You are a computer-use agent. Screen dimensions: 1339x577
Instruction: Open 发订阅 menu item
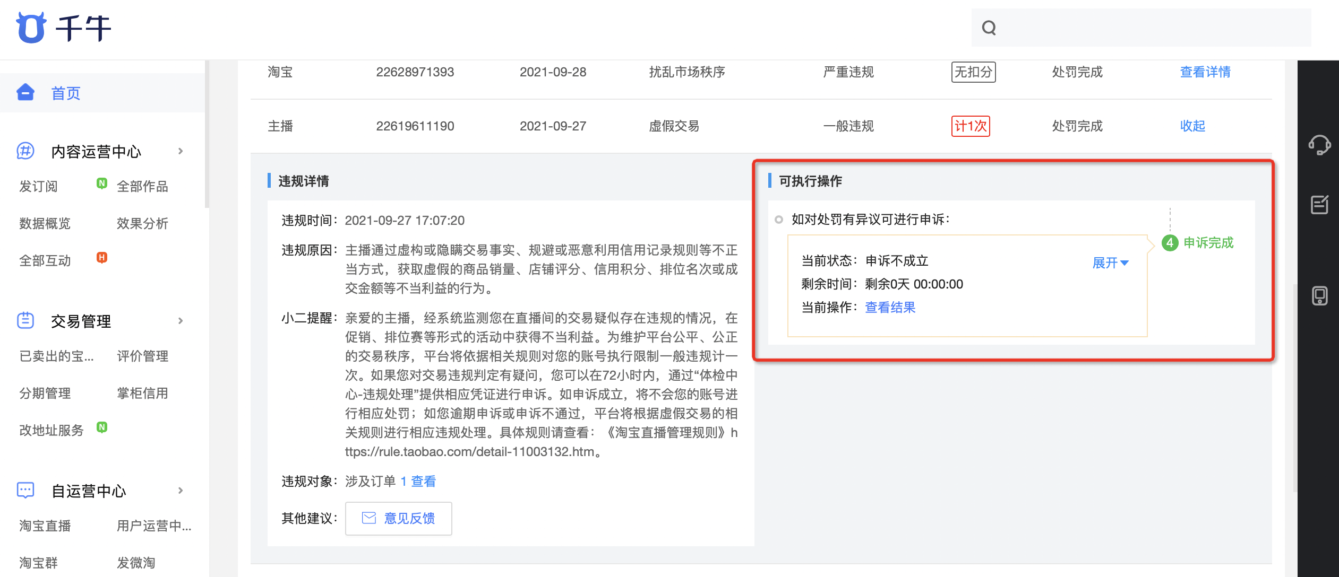[38, 187]
